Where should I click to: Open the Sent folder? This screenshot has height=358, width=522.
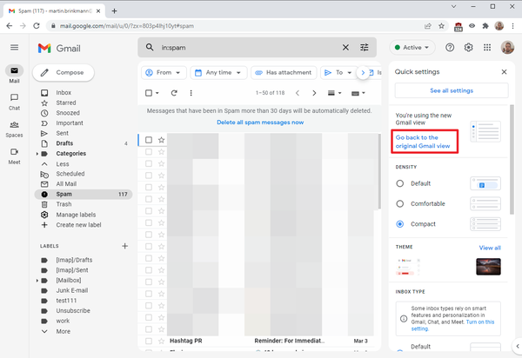click(x=63, y=133)
